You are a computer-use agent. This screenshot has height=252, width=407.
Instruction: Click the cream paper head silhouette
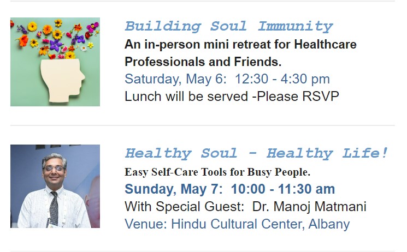[62, 80]
